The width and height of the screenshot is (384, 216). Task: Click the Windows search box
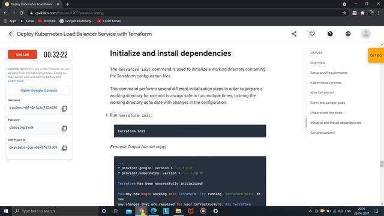point(55,211)
